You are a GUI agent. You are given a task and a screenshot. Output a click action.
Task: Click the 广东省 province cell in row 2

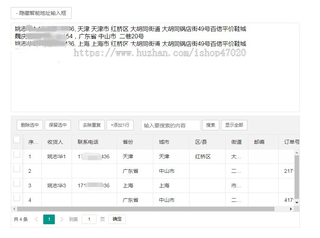(x=135, y=171)
